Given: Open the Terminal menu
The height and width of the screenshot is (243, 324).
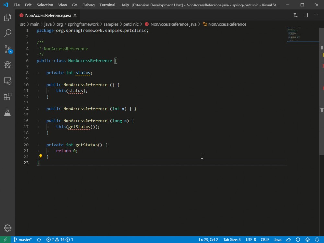Looking at the screenshot, I should click(x=107, y=5).
